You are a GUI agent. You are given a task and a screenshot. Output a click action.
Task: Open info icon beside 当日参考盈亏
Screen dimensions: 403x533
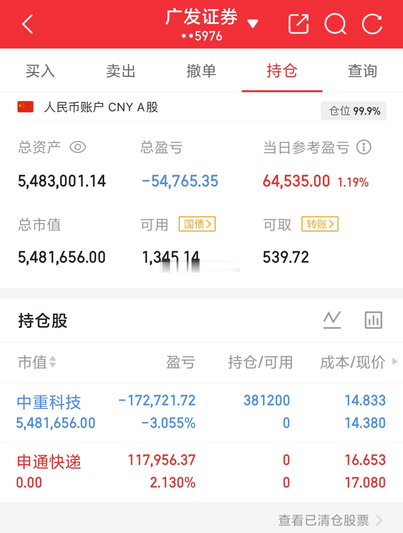[x=364, y=147]
